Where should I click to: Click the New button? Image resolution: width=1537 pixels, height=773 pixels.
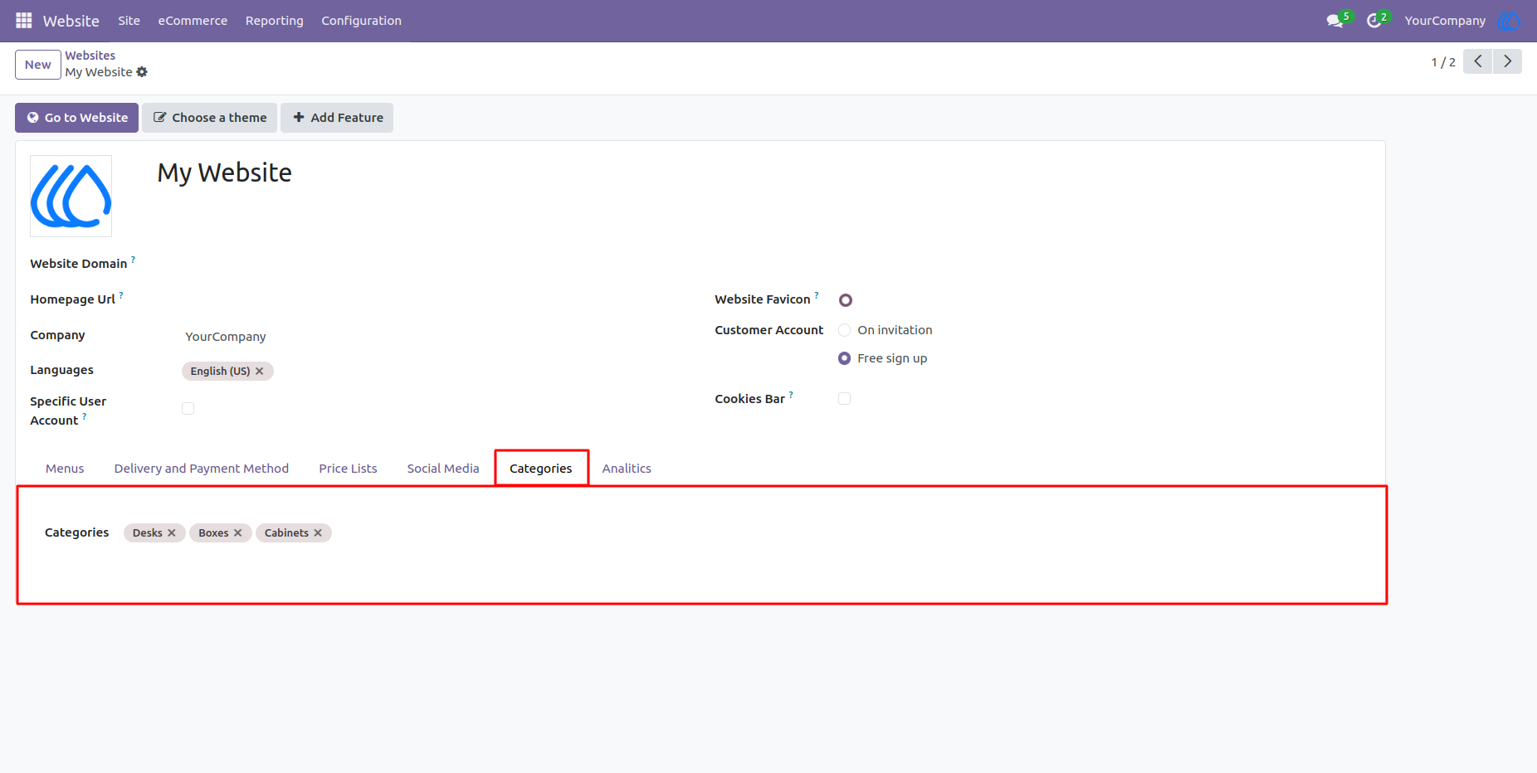pos(38,65)
